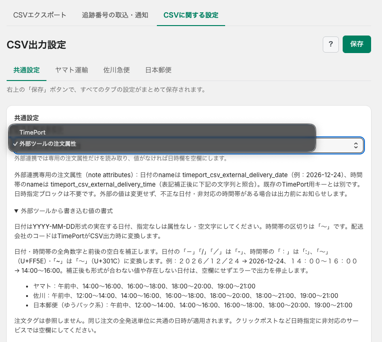This screenshot has height=342, width=382.
Task: Click the question mark help button
Action: click(x=331, y=45)
